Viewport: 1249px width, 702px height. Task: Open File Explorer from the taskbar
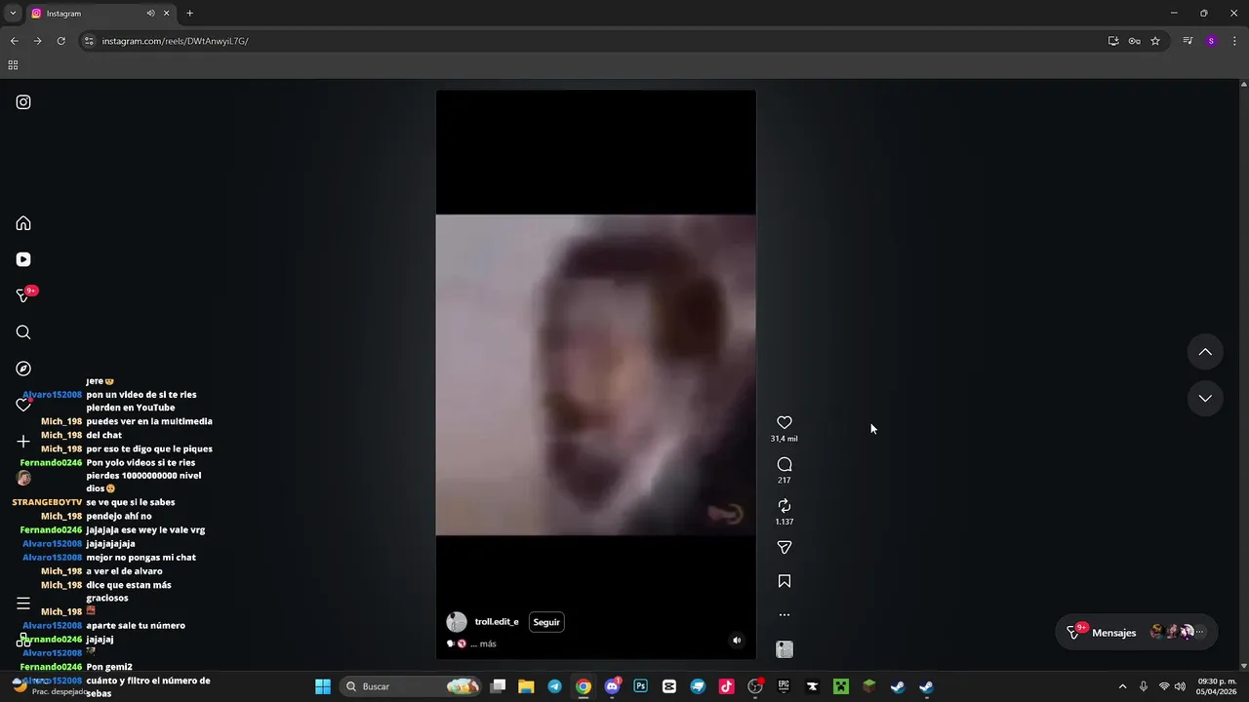tap(526, 686)
